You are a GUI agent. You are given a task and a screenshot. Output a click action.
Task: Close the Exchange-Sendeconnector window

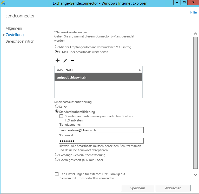193,2
